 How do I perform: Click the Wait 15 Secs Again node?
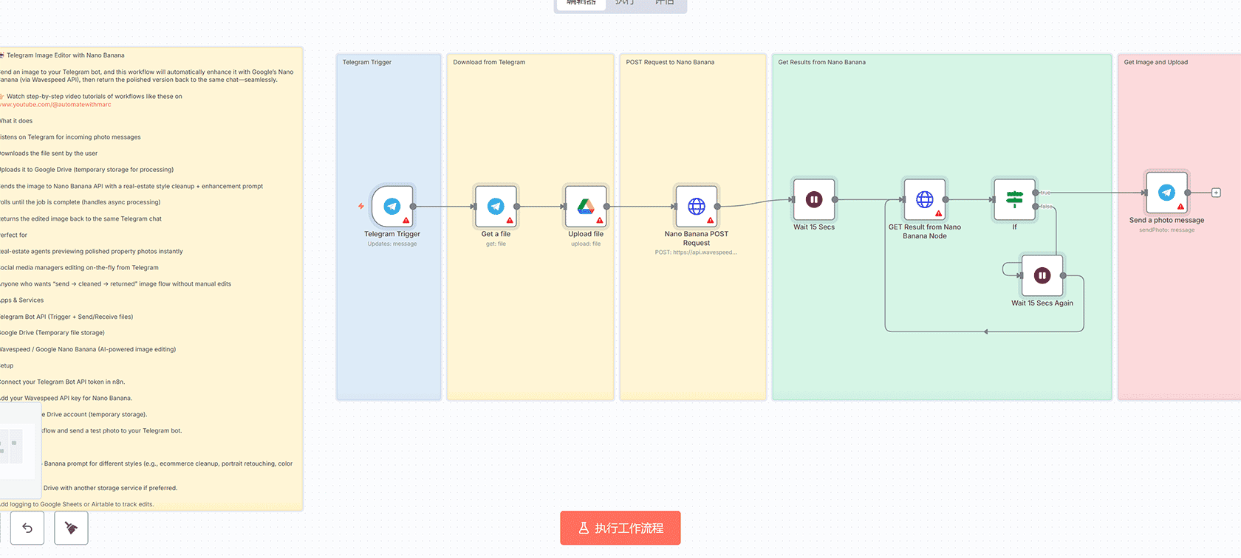click(x=1042, y=275)
